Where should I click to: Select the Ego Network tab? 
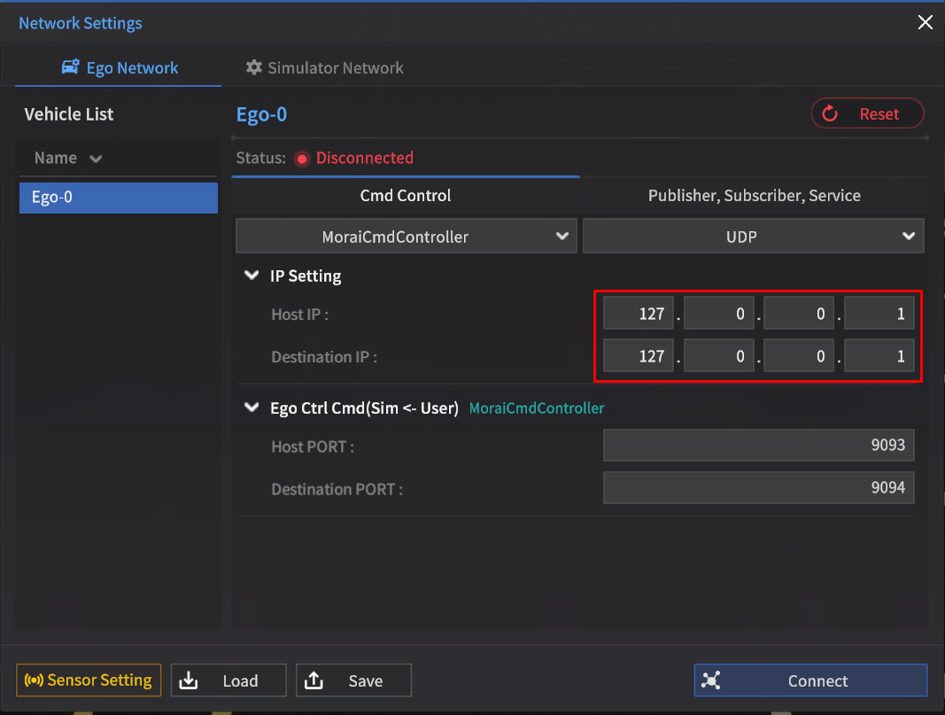pyautogui.click(x=120, y=68)
